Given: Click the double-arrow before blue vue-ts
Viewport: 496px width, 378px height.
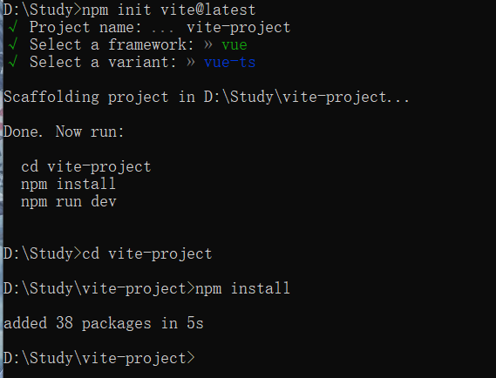Looking at the screenshot, I should pyautogui.click(x=190, y=62).
